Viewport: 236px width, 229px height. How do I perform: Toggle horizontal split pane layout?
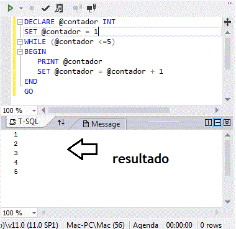217,123
